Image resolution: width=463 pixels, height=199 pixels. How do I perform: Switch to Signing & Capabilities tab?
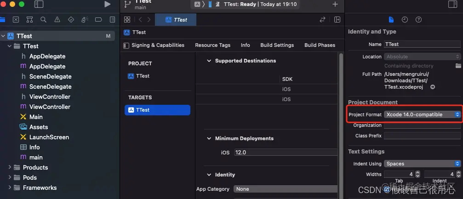(158, 45)
